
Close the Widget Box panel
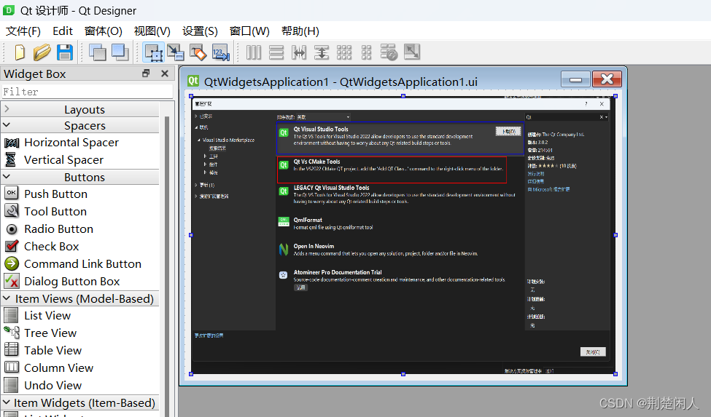(x=165, y=74)
